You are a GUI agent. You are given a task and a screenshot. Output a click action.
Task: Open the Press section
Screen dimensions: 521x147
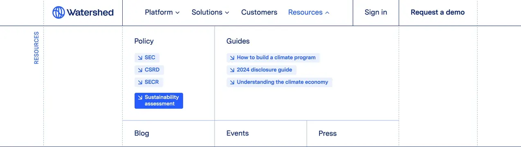coord(328,133)
